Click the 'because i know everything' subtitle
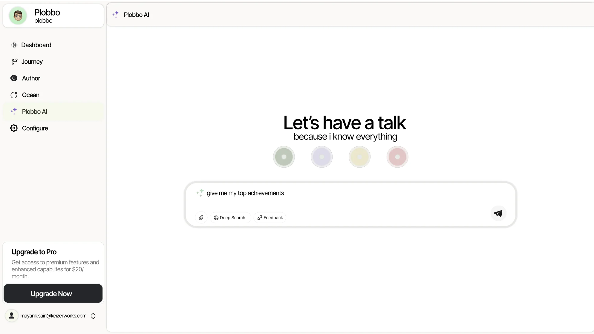This screenshot has width=594, height=334. pyautogui.click(x=345, y=137)
